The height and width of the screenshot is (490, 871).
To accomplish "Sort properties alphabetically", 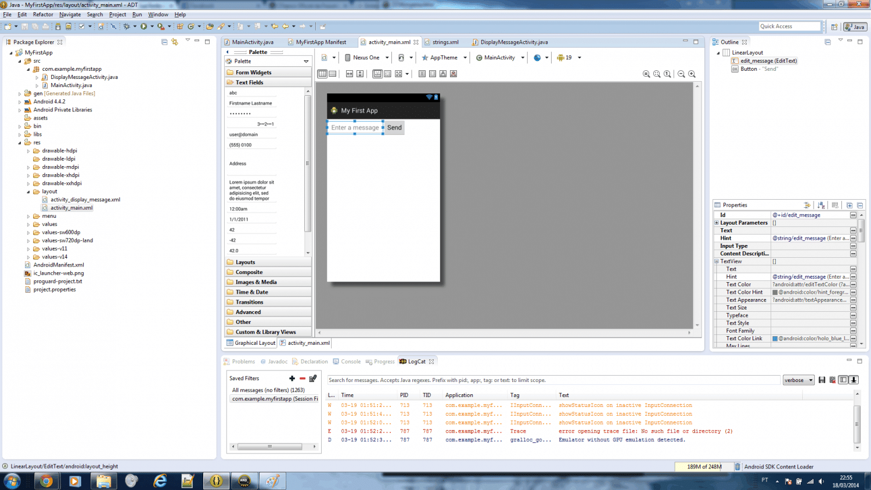I will pos(821,205).
